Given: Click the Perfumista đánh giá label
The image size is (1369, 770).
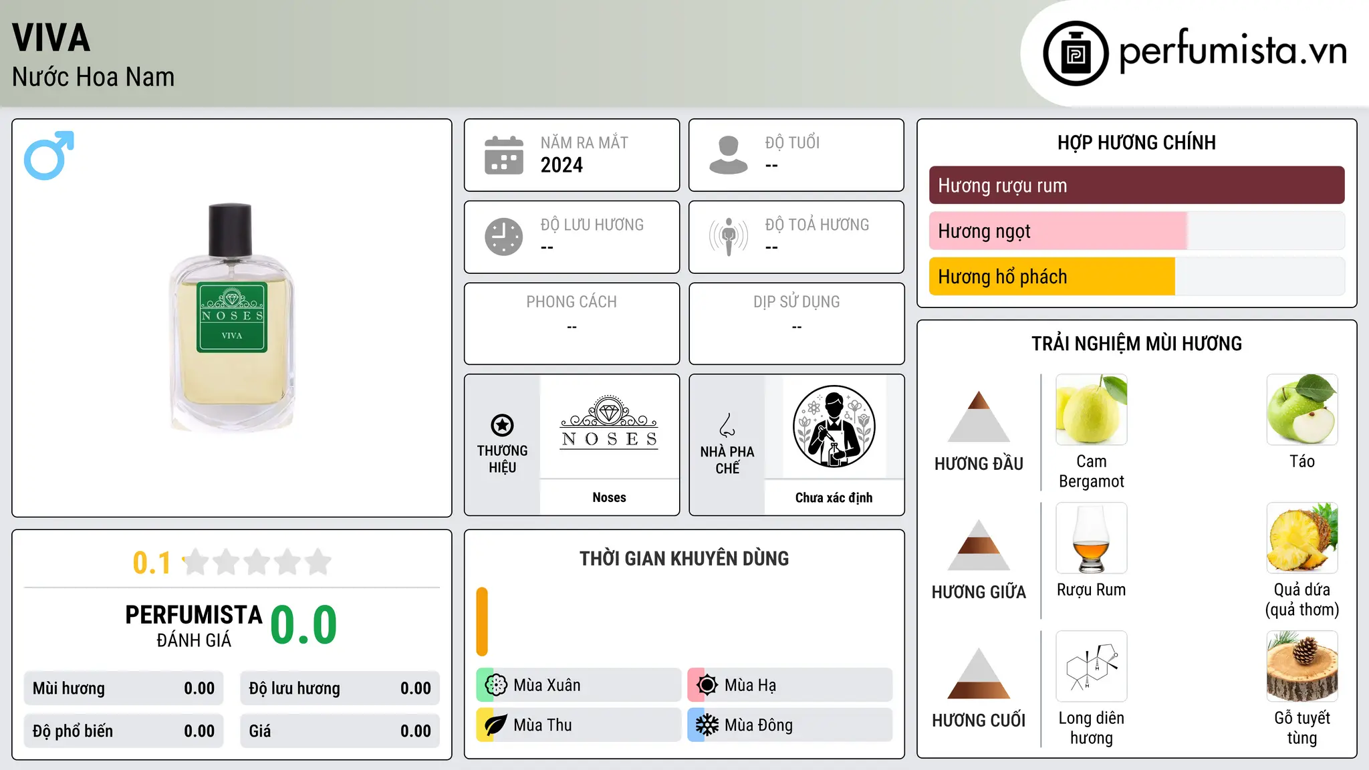Looking at the screenshot, I should click(x=194, y=626).
